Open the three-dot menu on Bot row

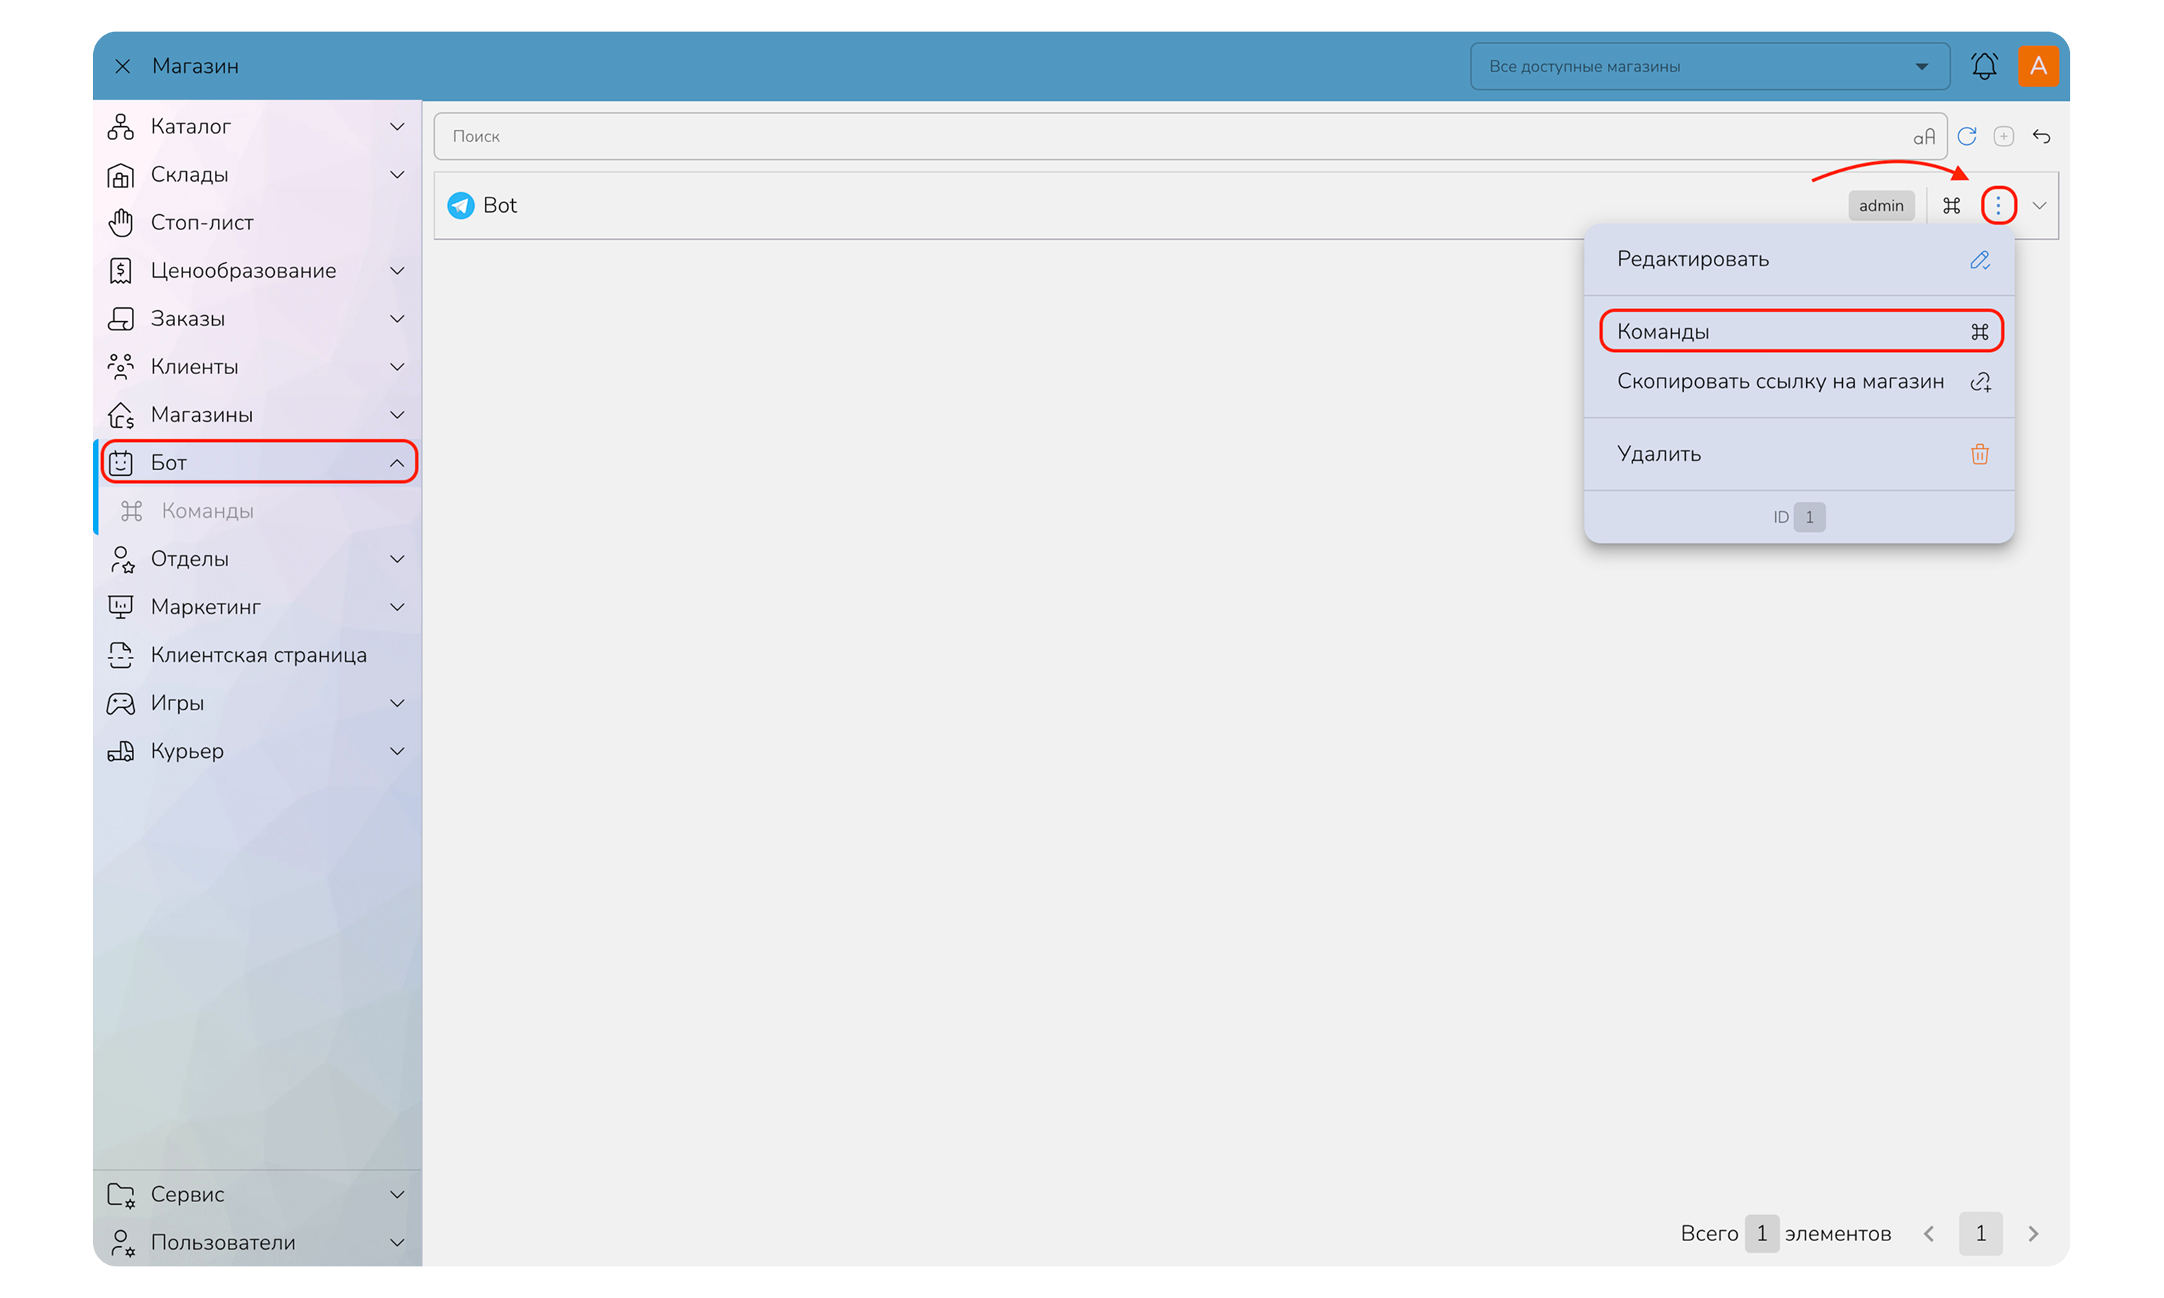[x=1998, y=206]
